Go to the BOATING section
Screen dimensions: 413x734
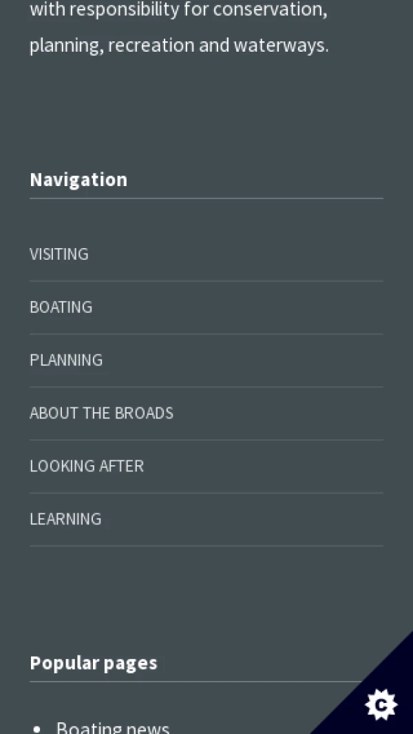pos(61,307)
